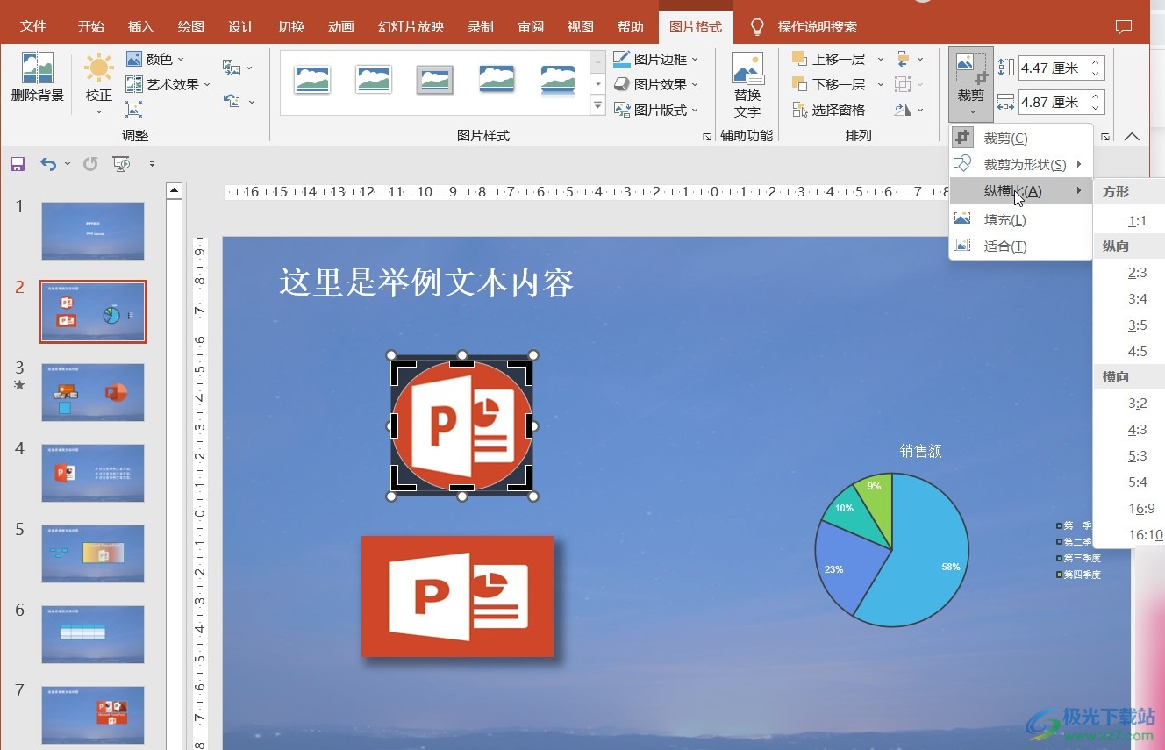Select the 1:1 square aspect ratio
1165x750 pixels.
coord(1137,221)
